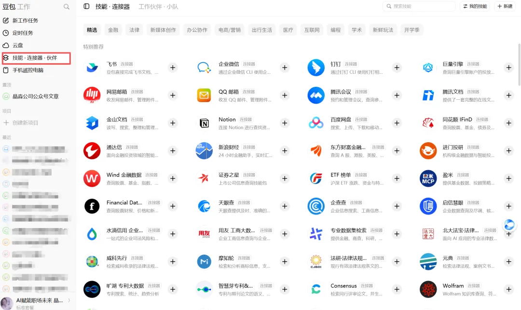Image resolution: width=521 pixels, height=310 pixels.
Task: Click the Feishu (飞书) connector icon
Action: (x=92, y=67)
